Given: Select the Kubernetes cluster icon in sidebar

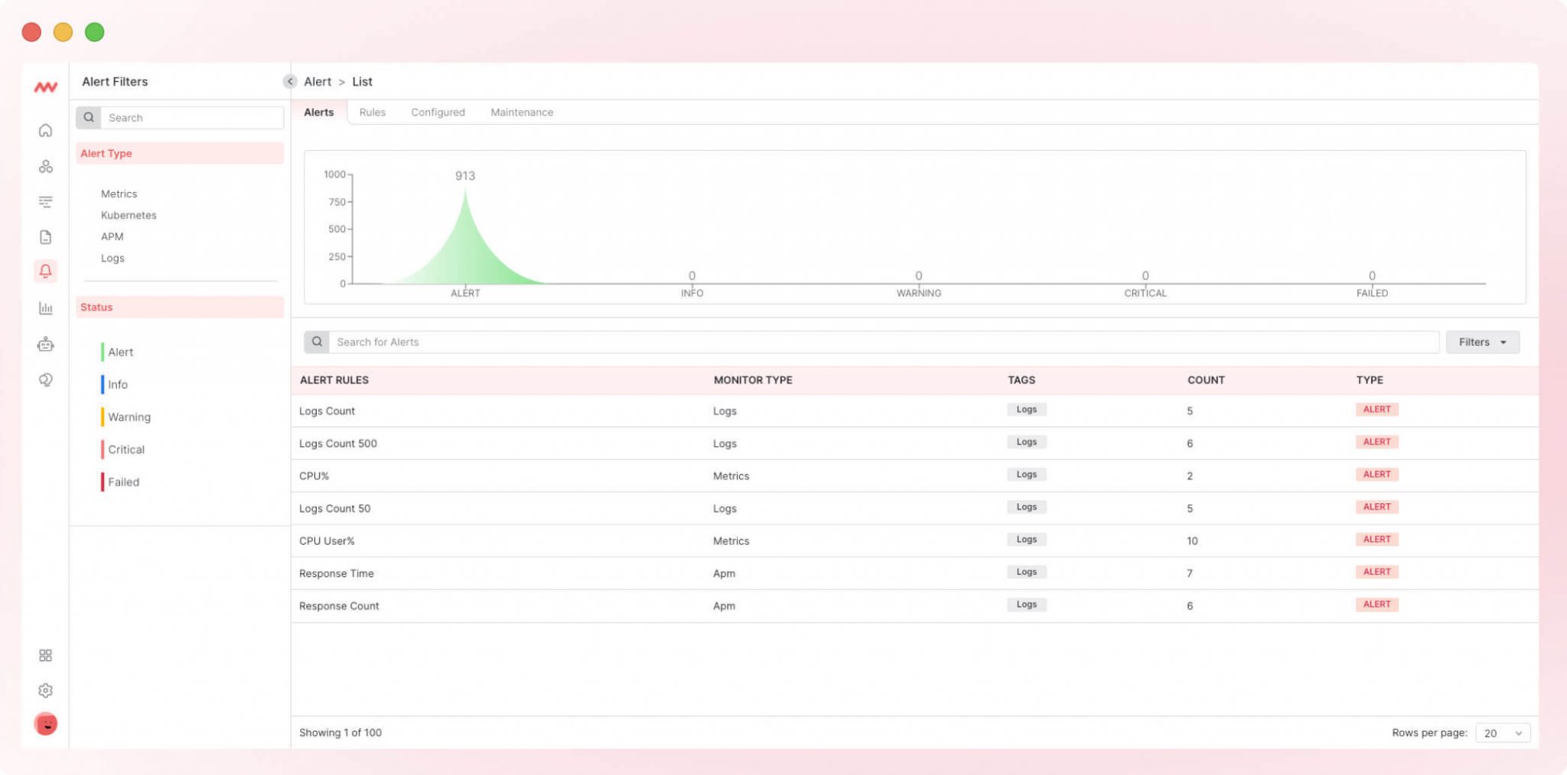Looking at the screenshot, I should click(46, 166).
